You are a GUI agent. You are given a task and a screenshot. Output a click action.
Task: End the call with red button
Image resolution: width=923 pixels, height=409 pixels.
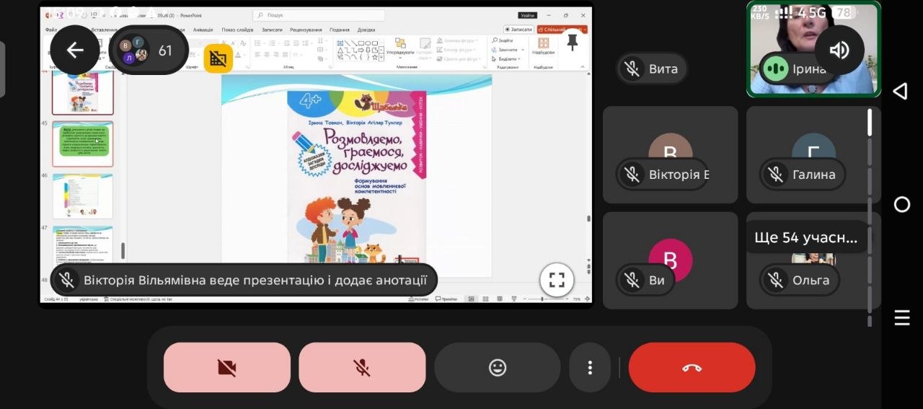(x=692, y=367)
